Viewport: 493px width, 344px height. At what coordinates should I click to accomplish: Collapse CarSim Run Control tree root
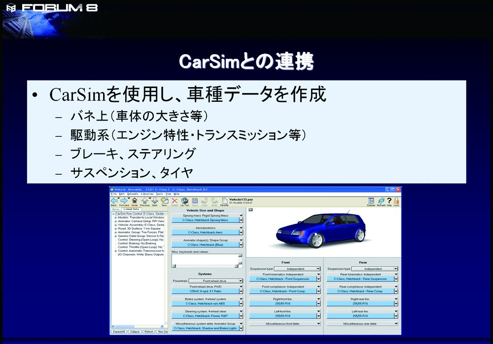click(x=113, y=214)
